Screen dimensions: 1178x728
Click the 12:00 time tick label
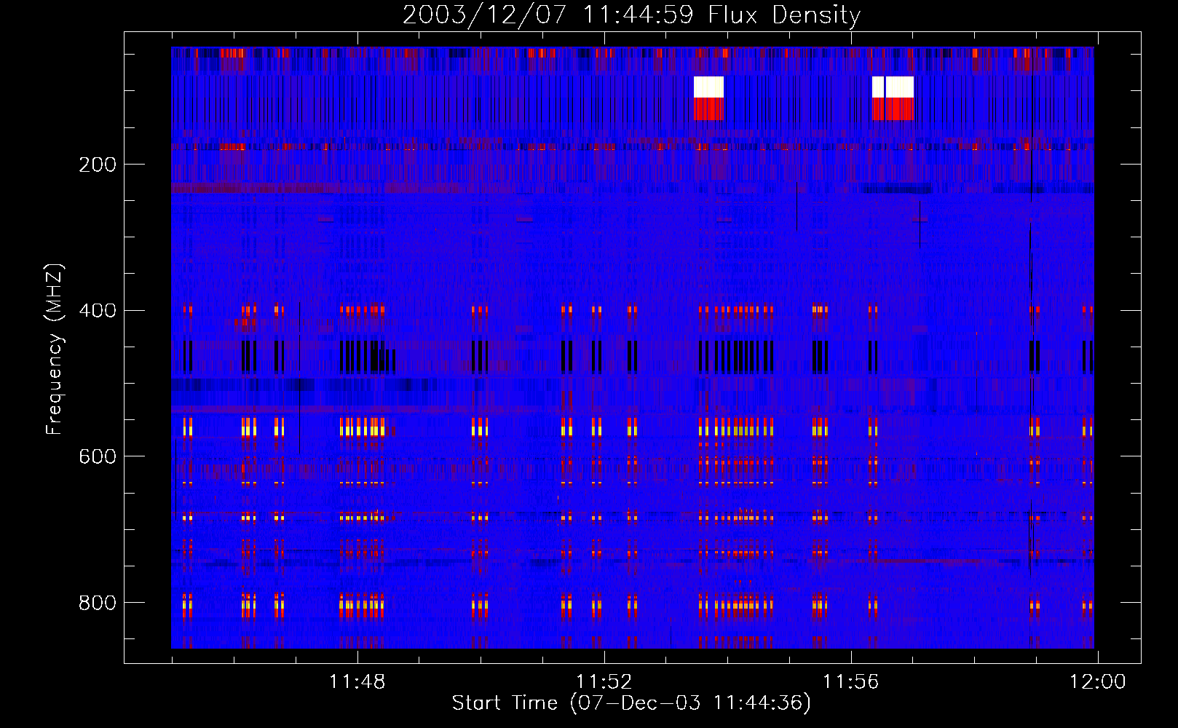click(x=1097, y=682)
